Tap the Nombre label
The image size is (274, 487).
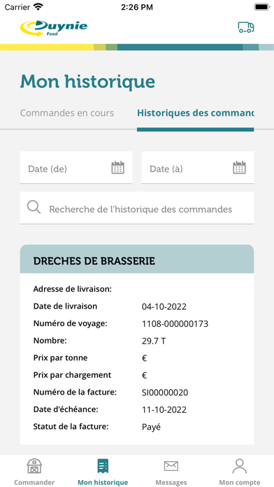[50, 341]
